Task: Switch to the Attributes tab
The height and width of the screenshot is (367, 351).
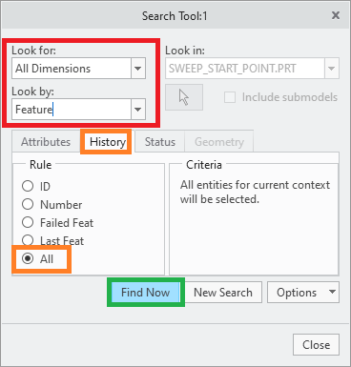Action: [x=46, y=142]
